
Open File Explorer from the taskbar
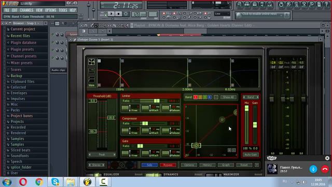(x=71, y=182)
